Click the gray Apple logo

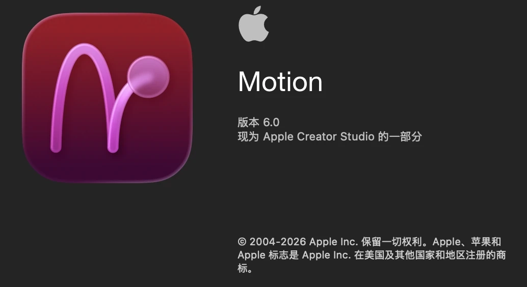click(x=253, y=23)
